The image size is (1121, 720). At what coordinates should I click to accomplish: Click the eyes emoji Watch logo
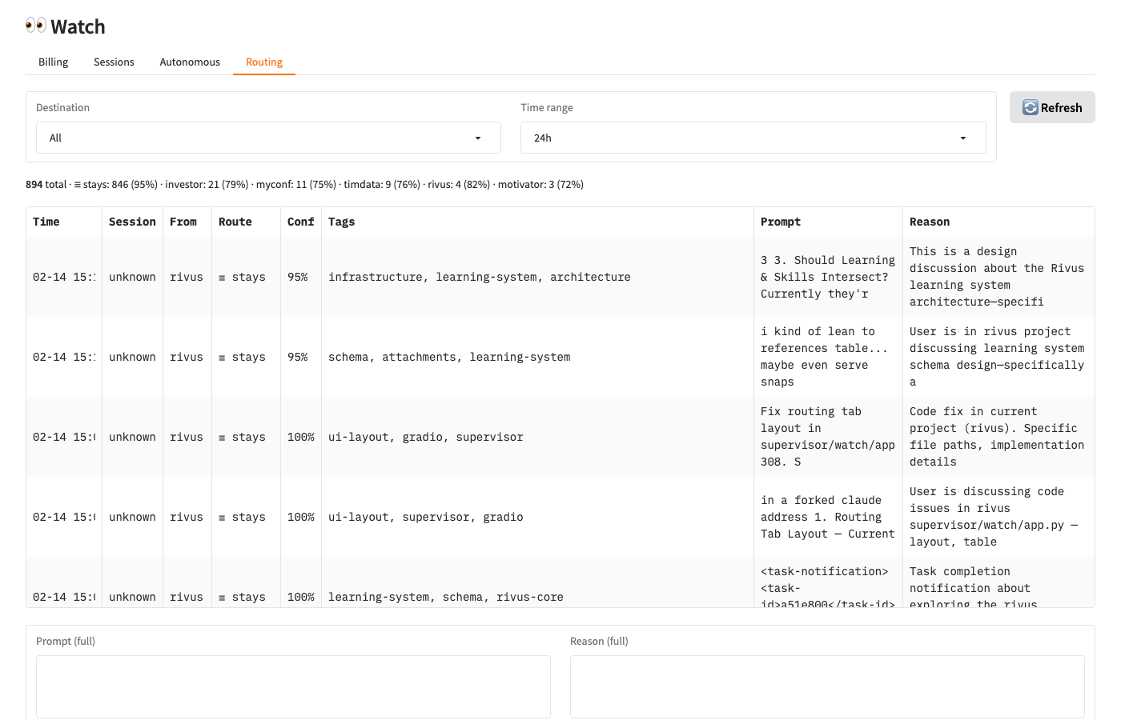pos(36,26)
